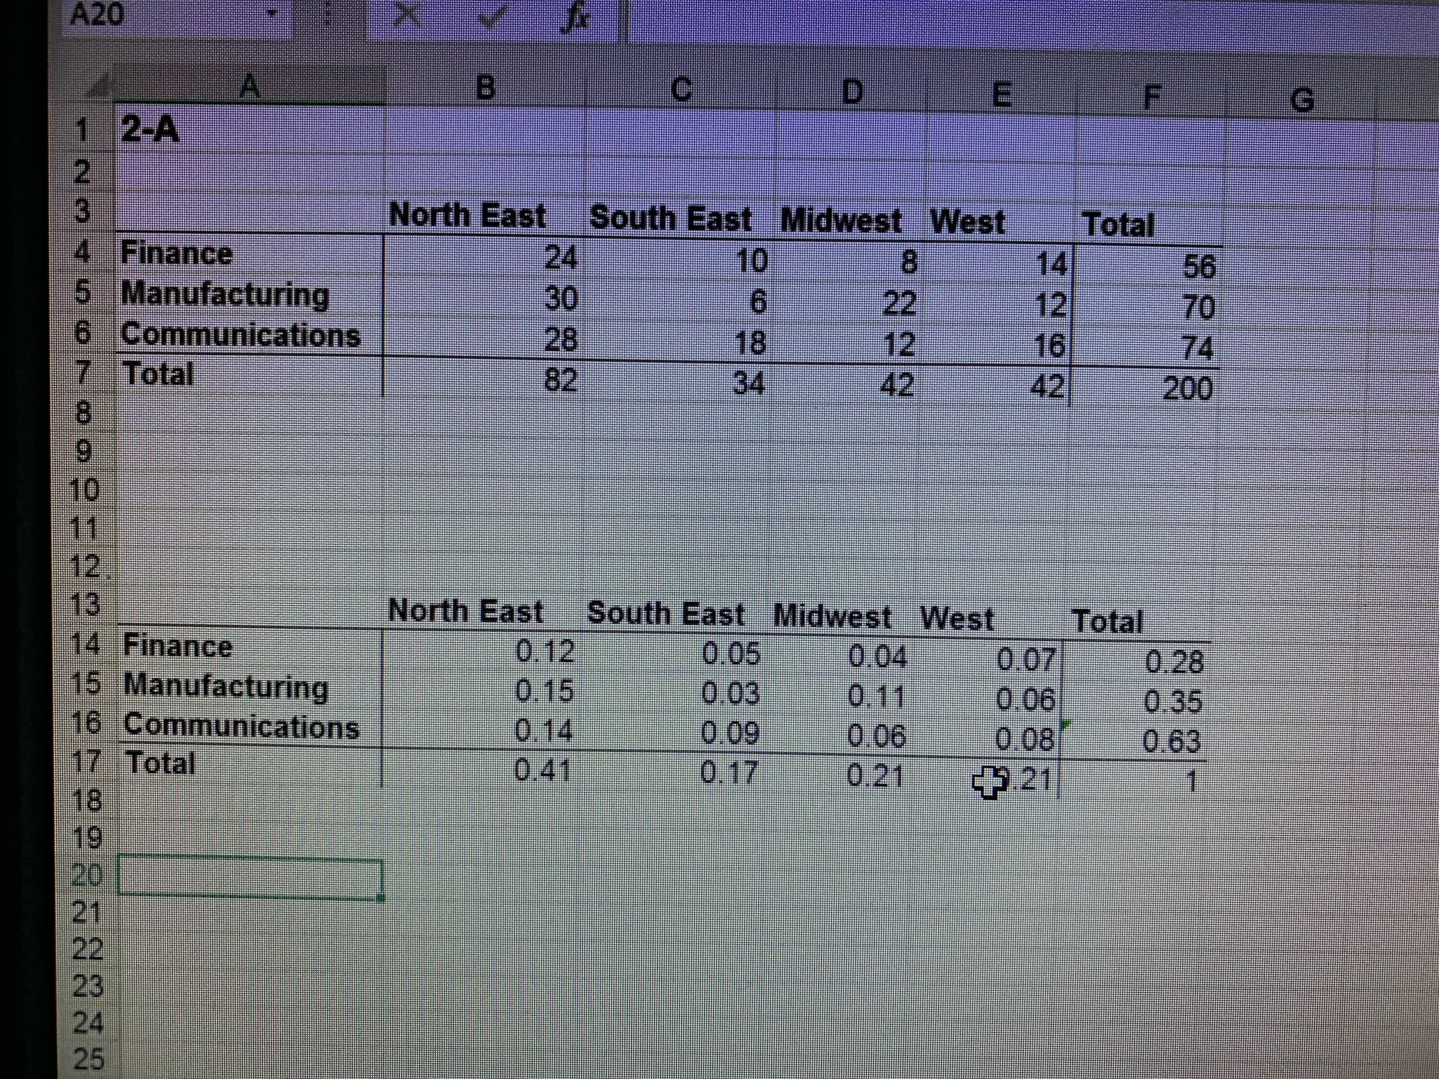Screen dimensions: 1439x1079
Task: Select row 25 header
Action: pos(88,1059)
